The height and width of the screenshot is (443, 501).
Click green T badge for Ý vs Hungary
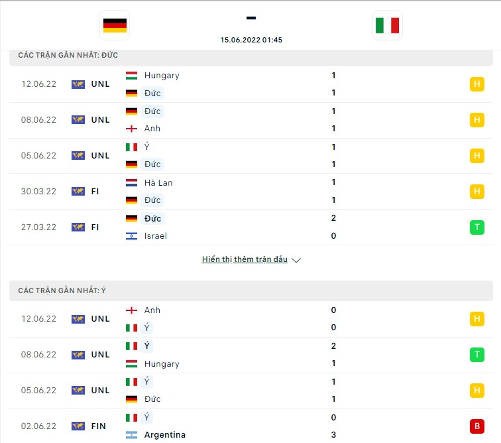coord(476,354)
